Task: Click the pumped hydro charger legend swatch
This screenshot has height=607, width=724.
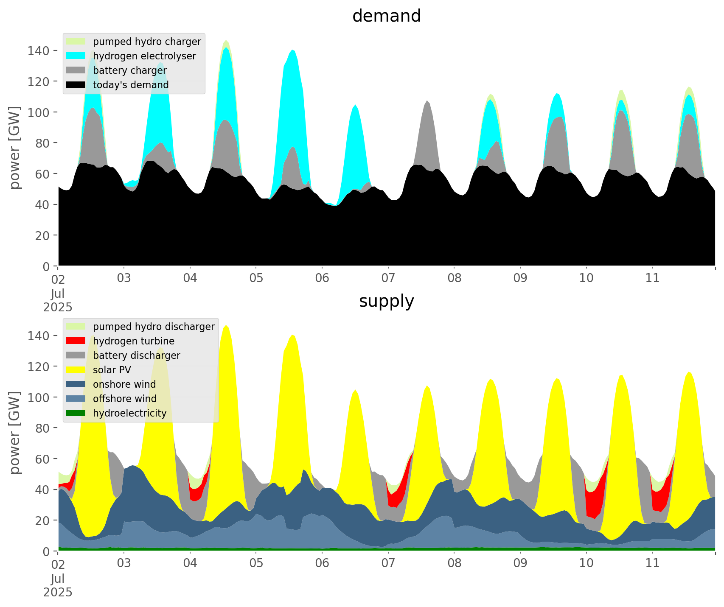Action: point(76,42)
